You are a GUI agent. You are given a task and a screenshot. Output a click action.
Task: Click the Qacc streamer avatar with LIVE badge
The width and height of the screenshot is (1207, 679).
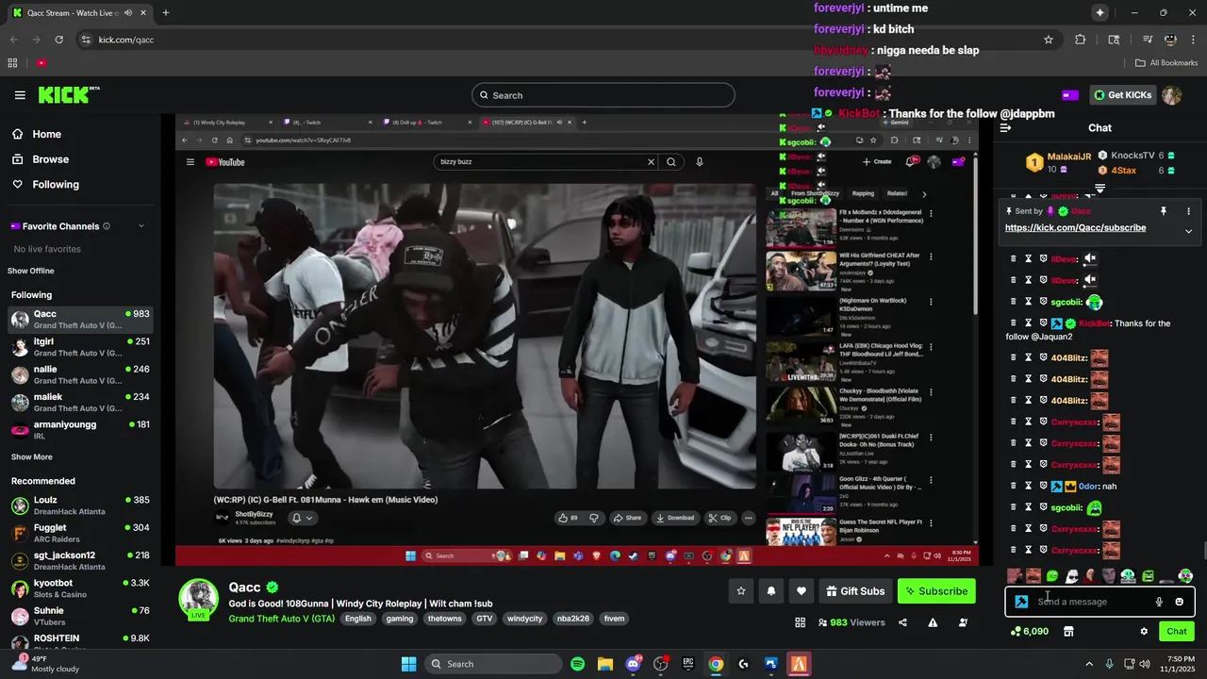(199, 599)
